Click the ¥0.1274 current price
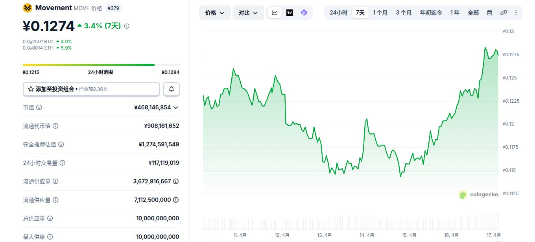This screenshot has width=535, height=242. (48, 26)
